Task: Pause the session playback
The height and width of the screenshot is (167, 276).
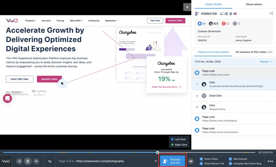Action: pos(28,161)
